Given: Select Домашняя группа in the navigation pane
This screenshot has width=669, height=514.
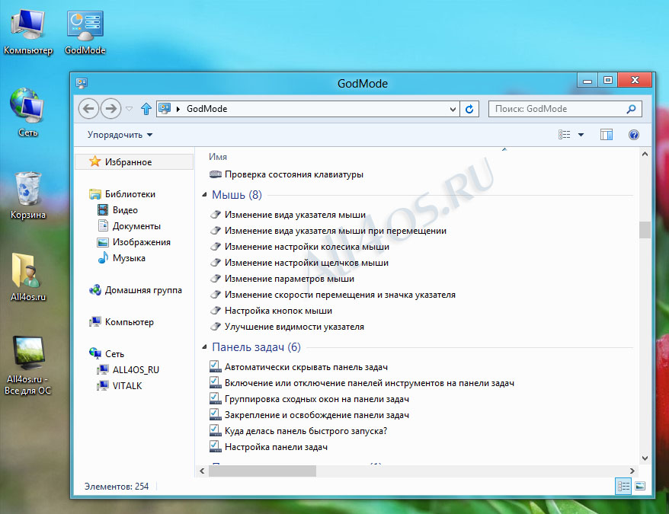Looking at the screenshot, I should (x=136, y=290).
